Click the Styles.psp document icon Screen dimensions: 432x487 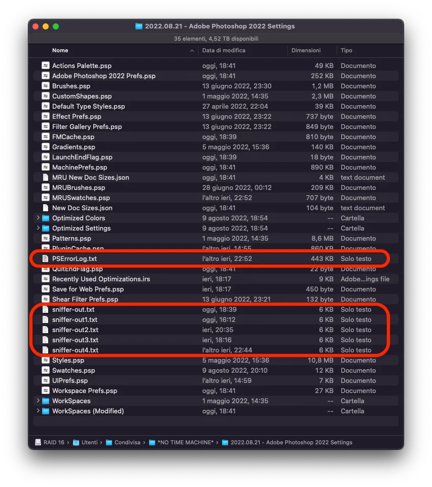[46, 360]
